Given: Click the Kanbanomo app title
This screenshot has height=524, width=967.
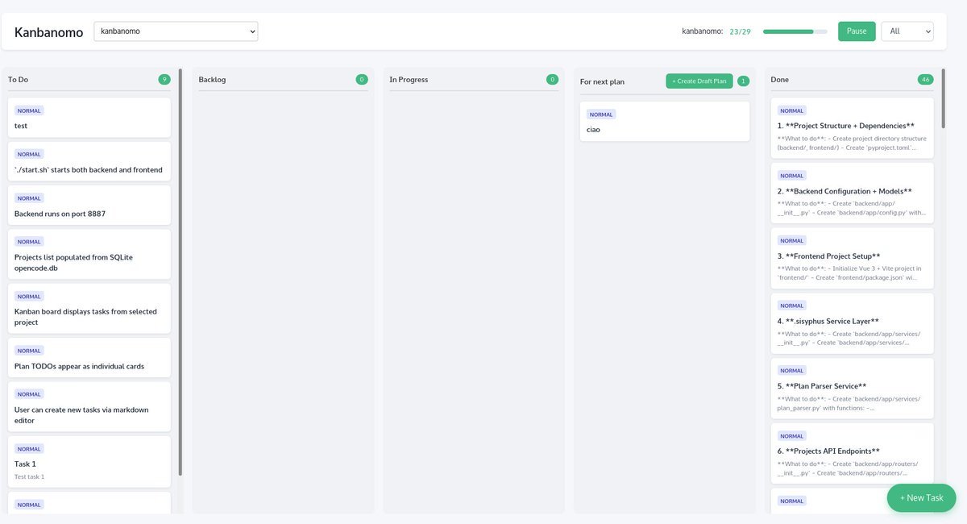Looking at the screenshot, I should point(48,32).
